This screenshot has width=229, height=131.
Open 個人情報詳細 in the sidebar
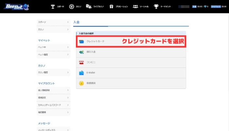(53, 90)
